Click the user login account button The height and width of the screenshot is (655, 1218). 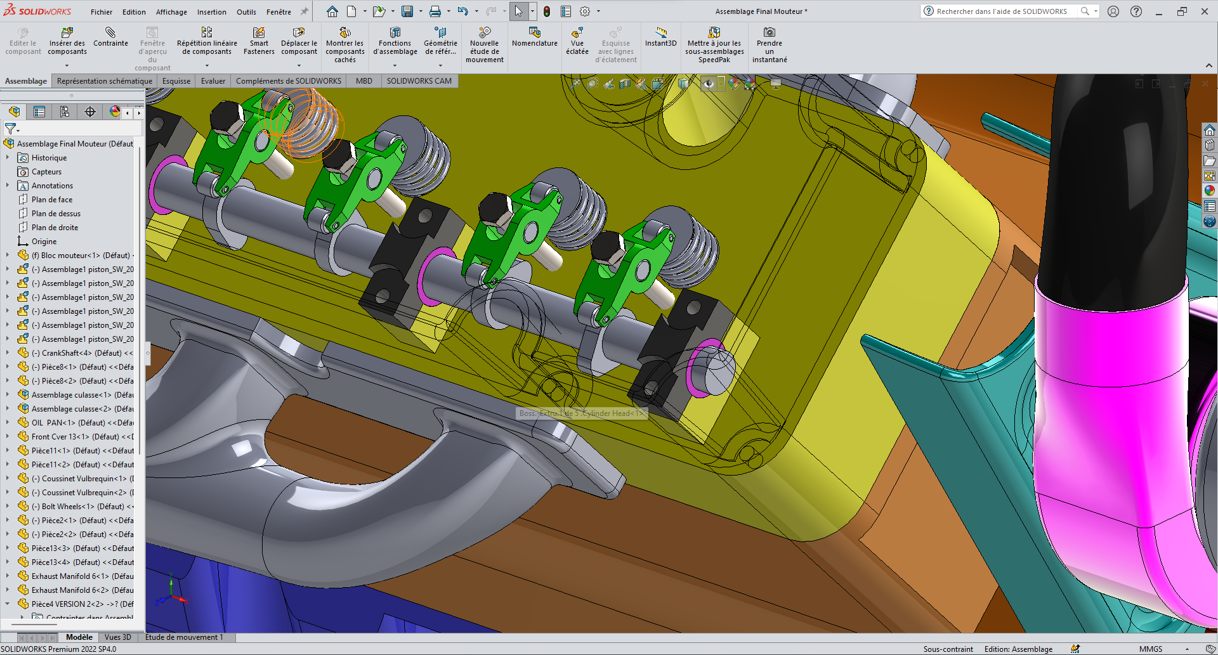1113,11
